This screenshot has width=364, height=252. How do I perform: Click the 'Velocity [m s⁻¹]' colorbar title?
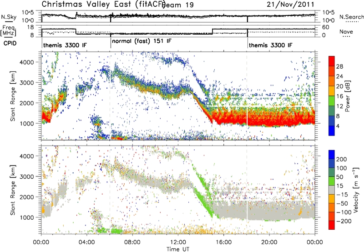tap(356, 190)
